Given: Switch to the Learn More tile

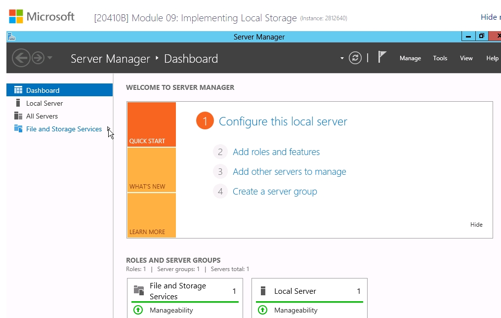Looking at the screenshot, I should coord(152,215).
